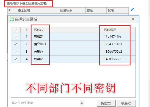Uncheck the 剪辑部 row checkbox

[16, 37]
